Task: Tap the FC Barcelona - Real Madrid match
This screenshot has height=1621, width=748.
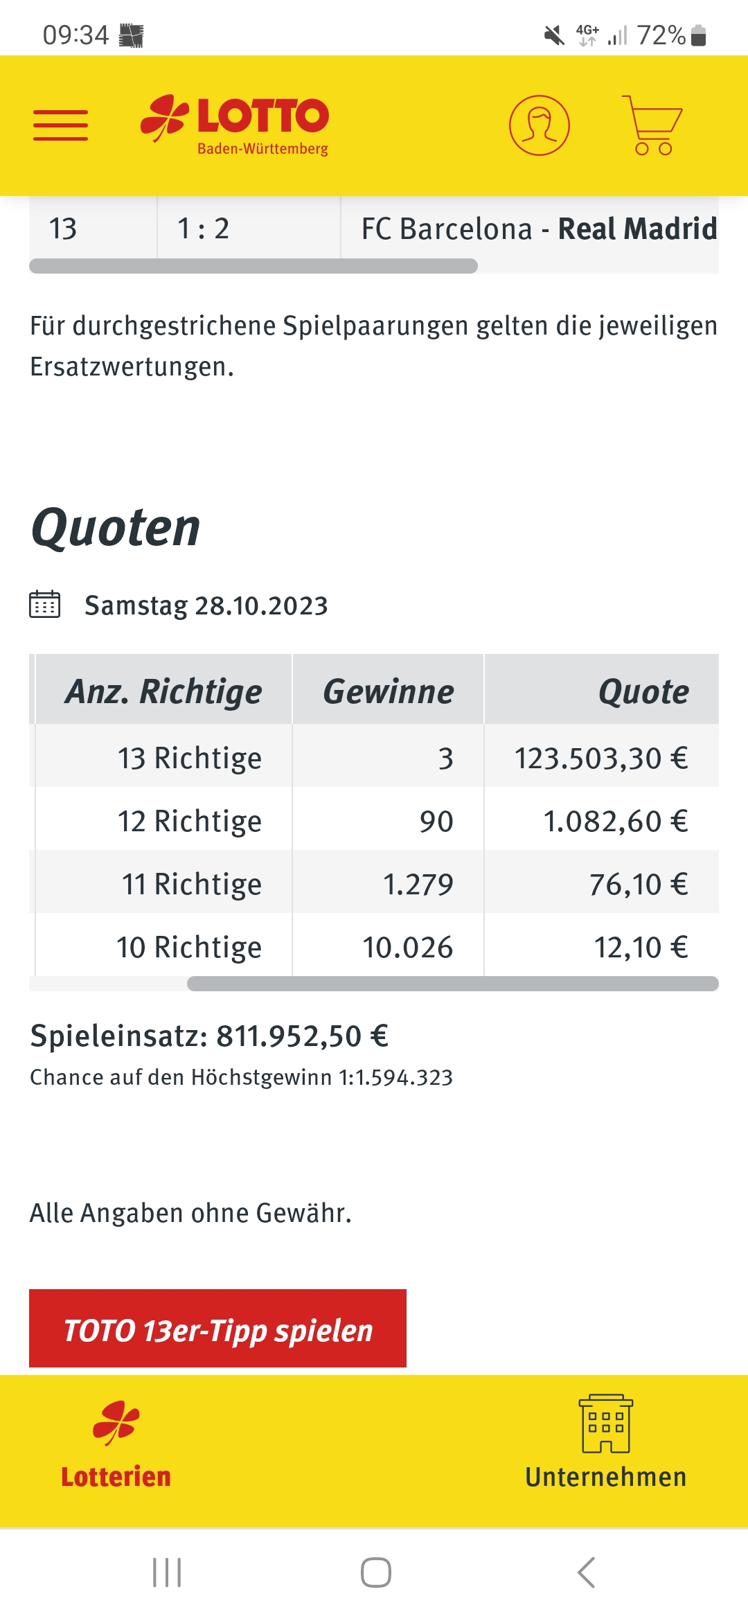Action: click(x=539, y=229)
